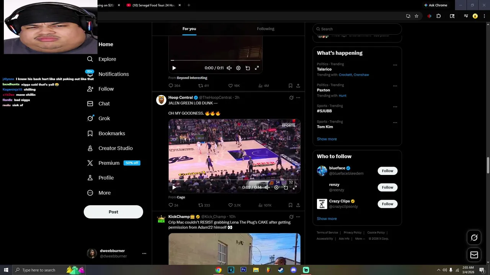Click Show more under Who to follow
The image size is (490, 275).
point(327,219)
